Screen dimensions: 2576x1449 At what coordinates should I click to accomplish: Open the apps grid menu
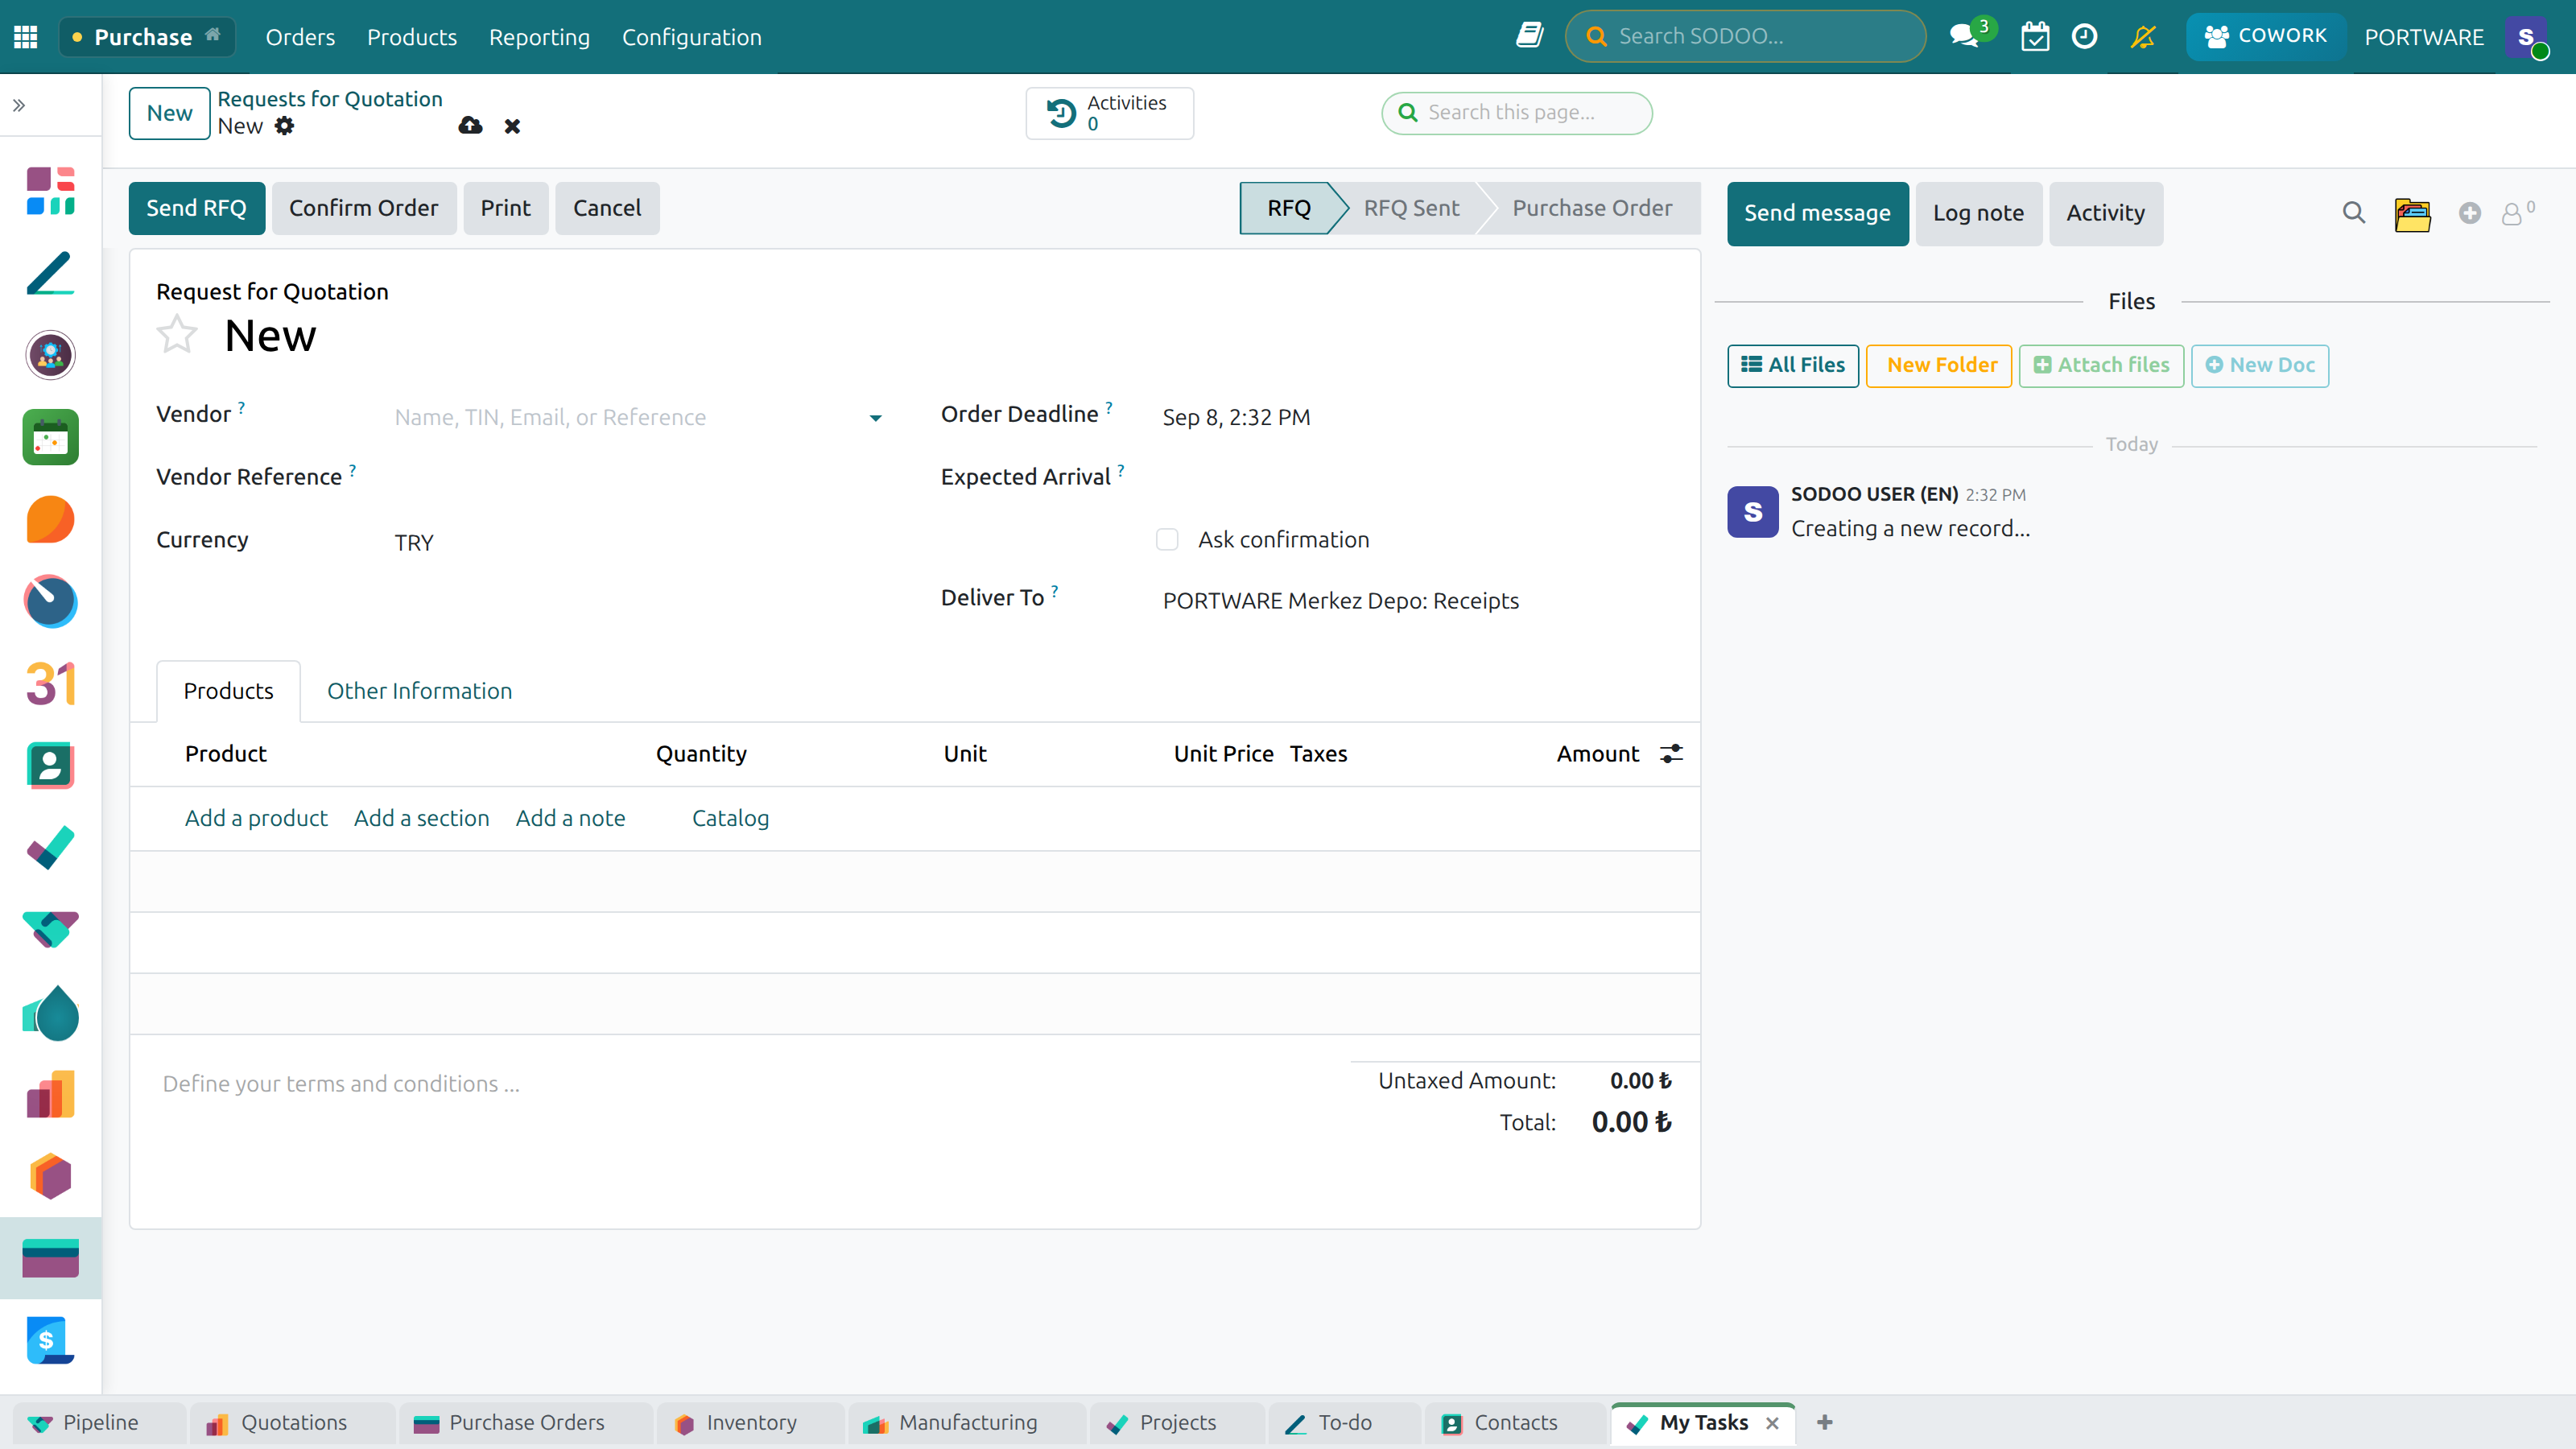point(26,37)
